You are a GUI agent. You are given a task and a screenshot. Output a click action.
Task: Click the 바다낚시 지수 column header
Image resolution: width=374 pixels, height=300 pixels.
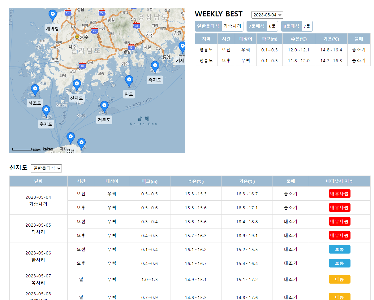(x=339, y=181)
